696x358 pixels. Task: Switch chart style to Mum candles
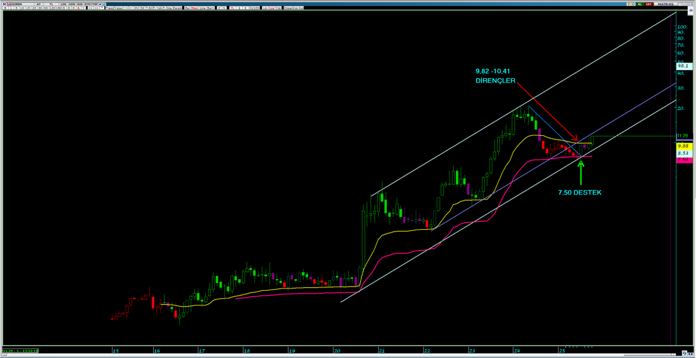(x=195, y=8)
